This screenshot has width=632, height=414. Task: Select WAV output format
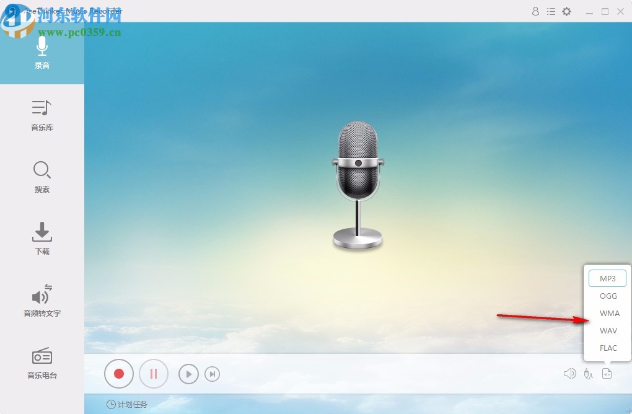point(608,330)
